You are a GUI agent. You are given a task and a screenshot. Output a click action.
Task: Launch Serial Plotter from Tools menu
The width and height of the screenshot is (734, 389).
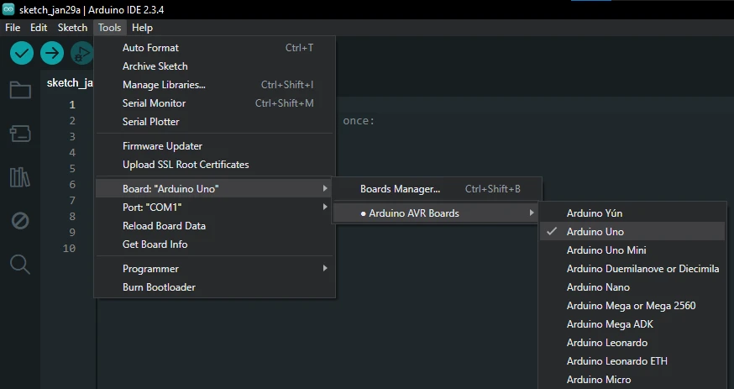[x=215, y=122]
